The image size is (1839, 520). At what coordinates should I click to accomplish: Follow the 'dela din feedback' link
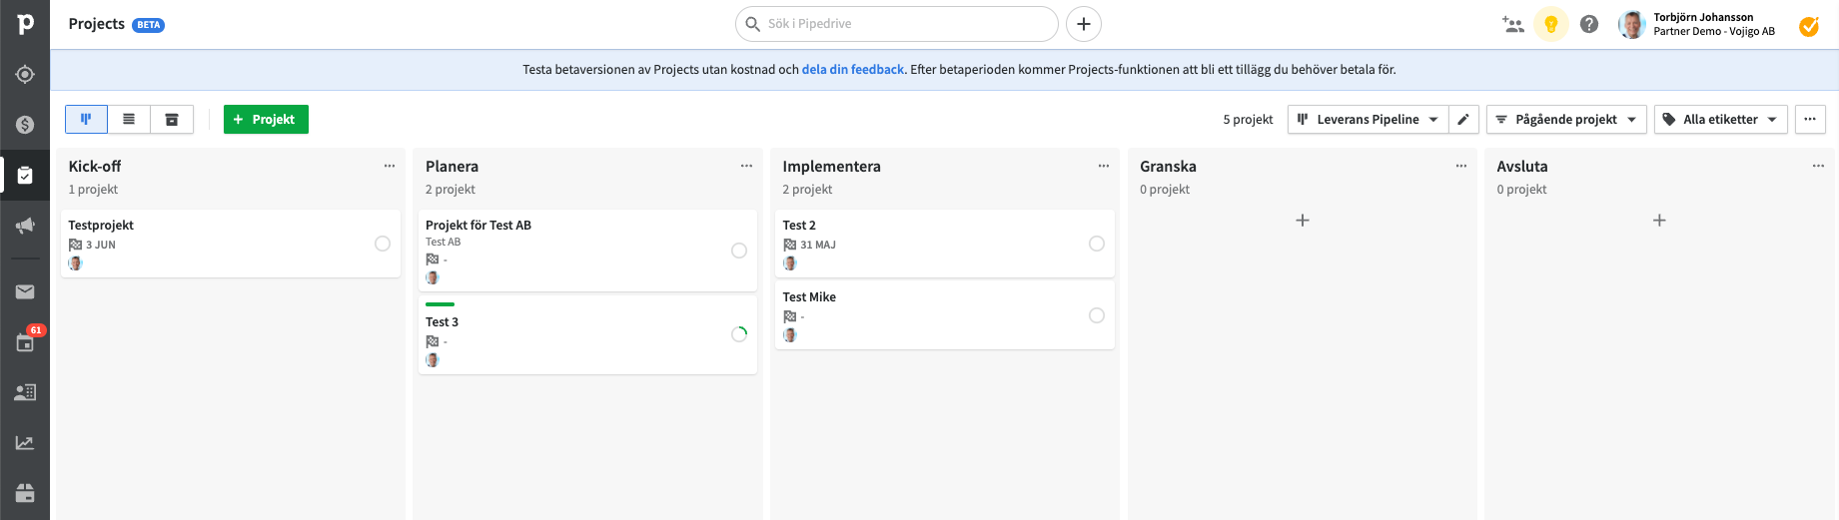tap(852, 70)
